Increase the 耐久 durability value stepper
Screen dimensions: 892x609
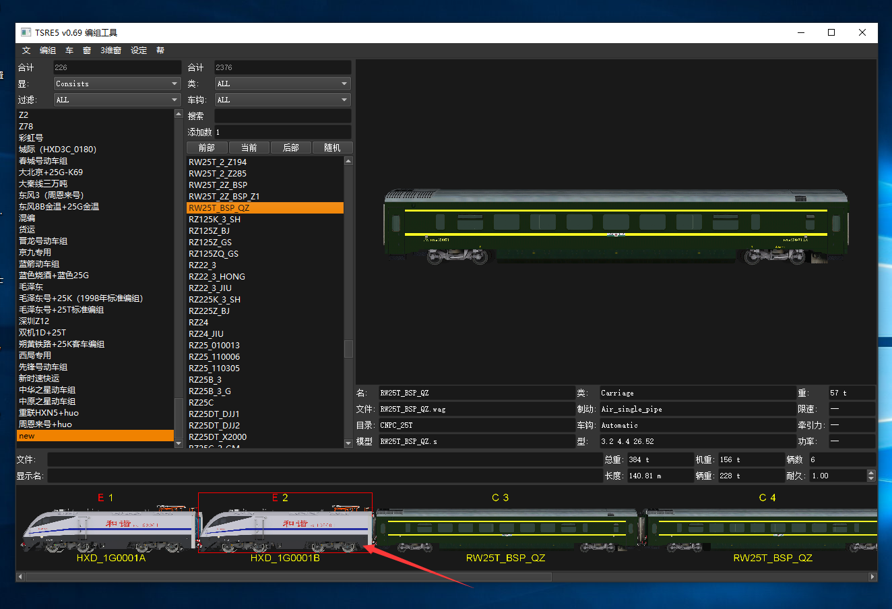click(x=871, y=472)
